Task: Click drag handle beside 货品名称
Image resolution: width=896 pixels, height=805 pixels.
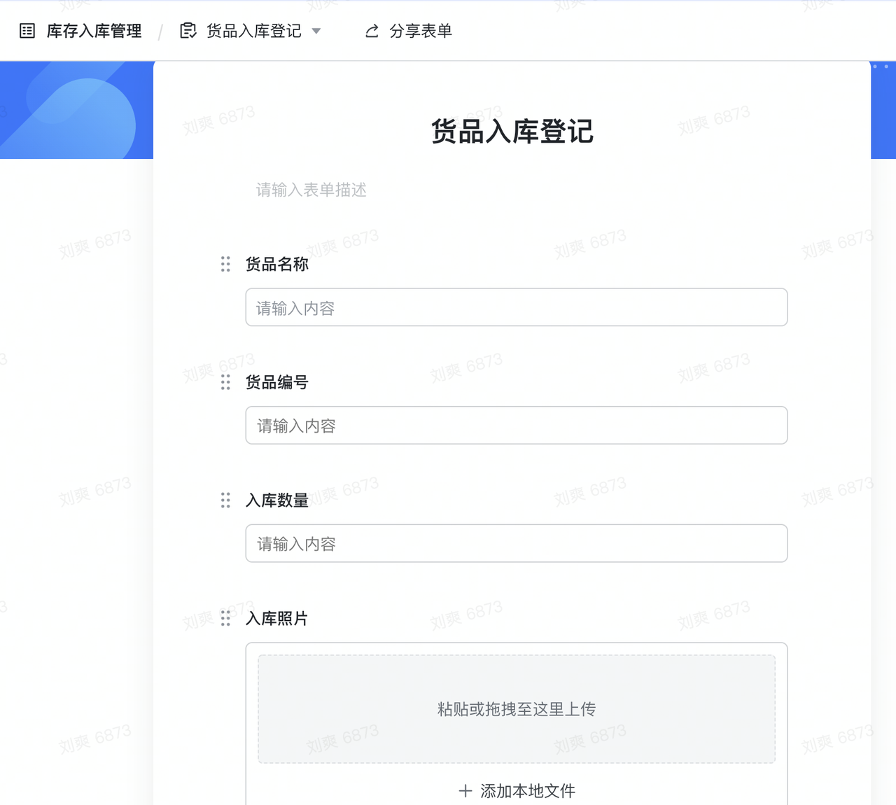Action: click(x=225, y=264)
